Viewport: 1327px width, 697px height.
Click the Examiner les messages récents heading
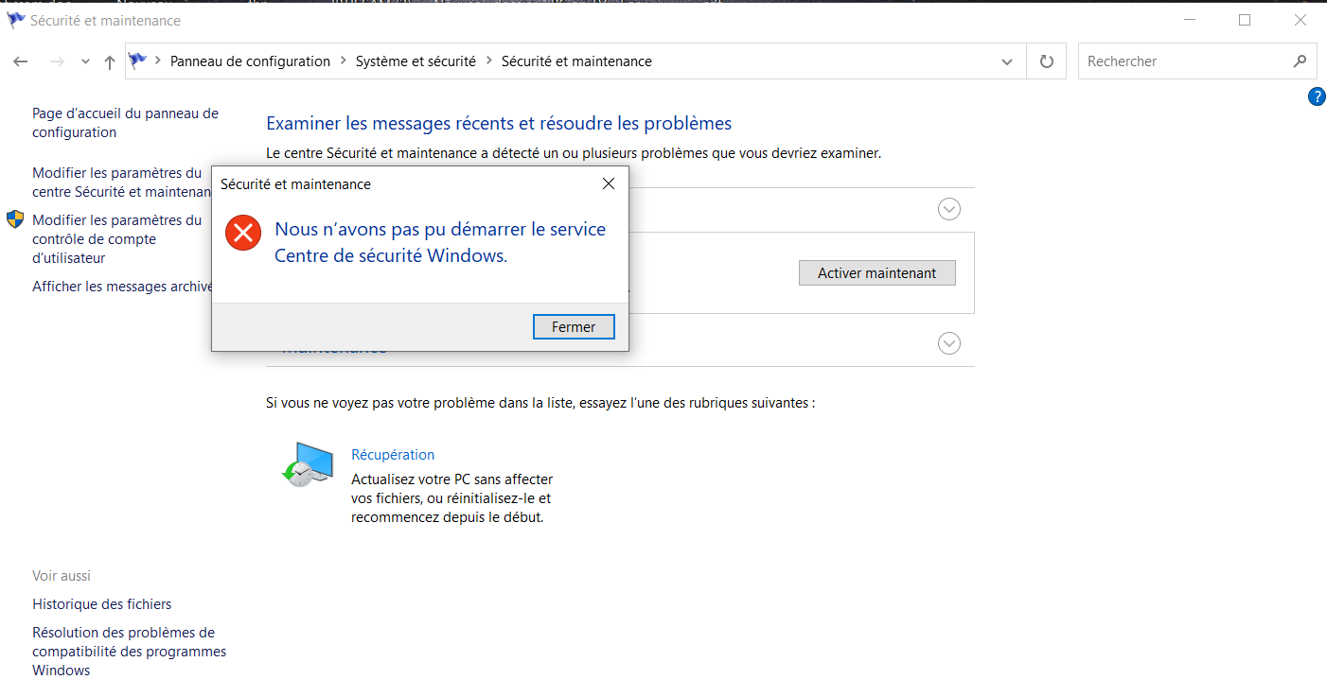point(499,124)
